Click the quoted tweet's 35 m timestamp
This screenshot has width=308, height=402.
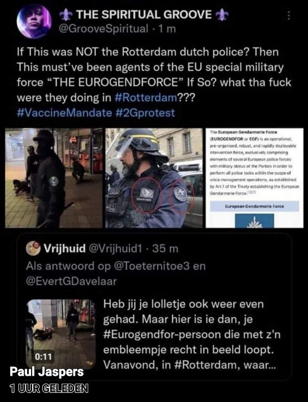(x=165, y=248)
